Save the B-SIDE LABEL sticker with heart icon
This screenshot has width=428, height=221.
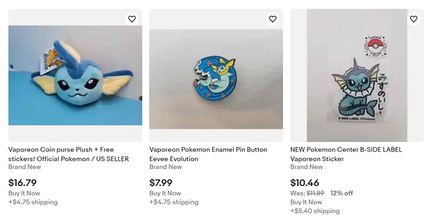click(x=414, y=19)
